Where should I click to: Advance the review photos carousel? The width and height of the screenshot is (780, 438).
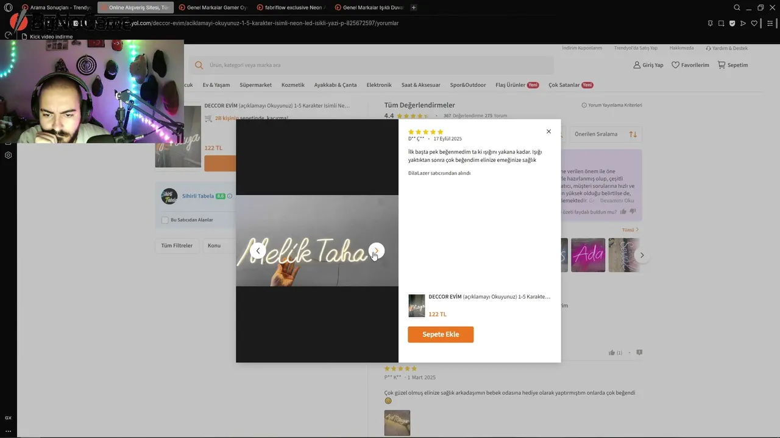pos(642,255)
